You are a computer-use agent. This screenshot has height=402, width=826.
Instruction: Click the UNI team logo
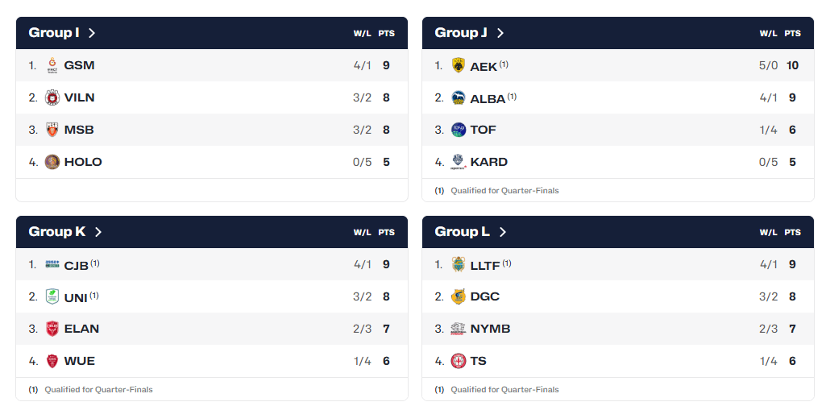click(x=52, y=296)
